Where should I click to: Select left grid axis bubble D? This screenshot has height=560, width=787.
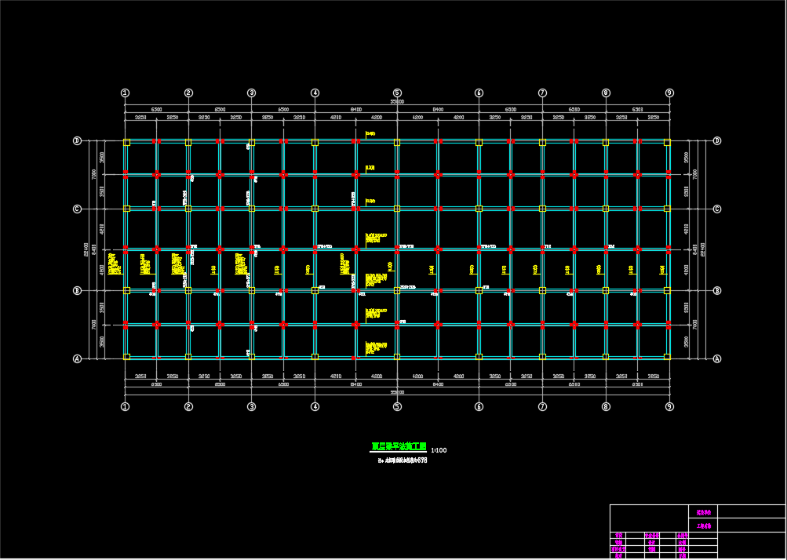point(77,141)
